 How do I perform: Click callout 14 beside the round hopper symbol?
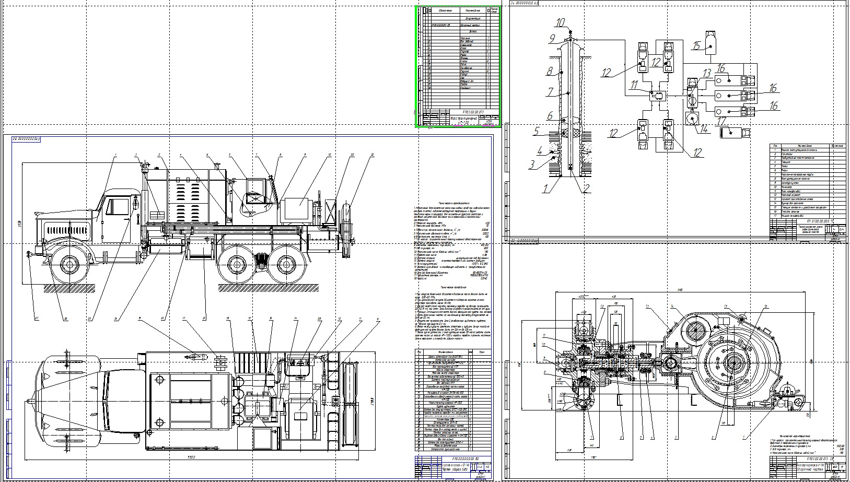pyautogui.click(x=705, y=128)
